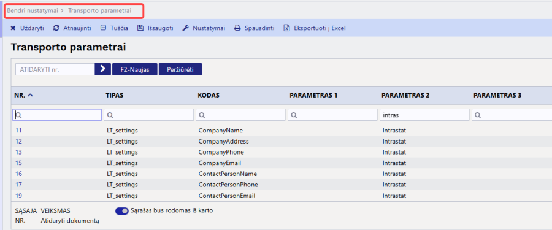Click the NR. column sort arrow

[x=30, y=95]
